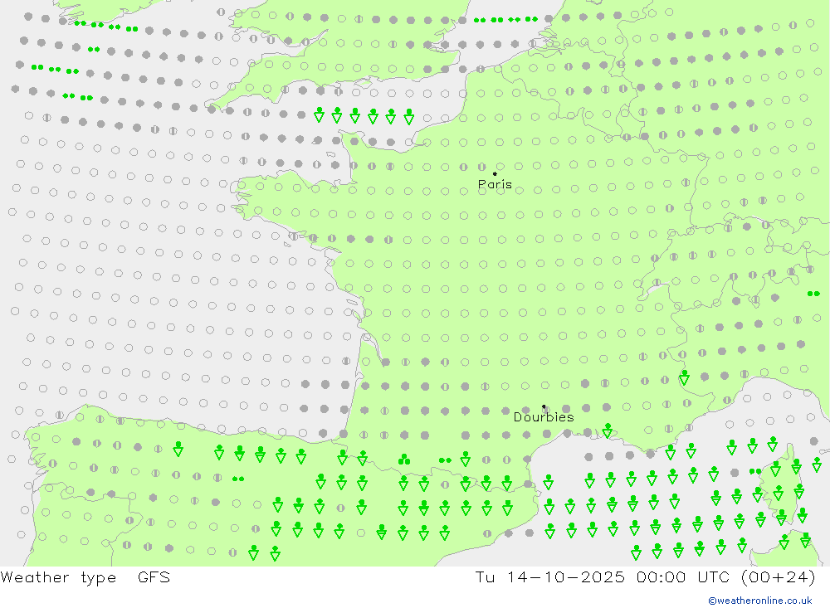Click the forecast date Tu 14-10-2025 text
This screenshot has height=608, width=830.
point(549,577)
